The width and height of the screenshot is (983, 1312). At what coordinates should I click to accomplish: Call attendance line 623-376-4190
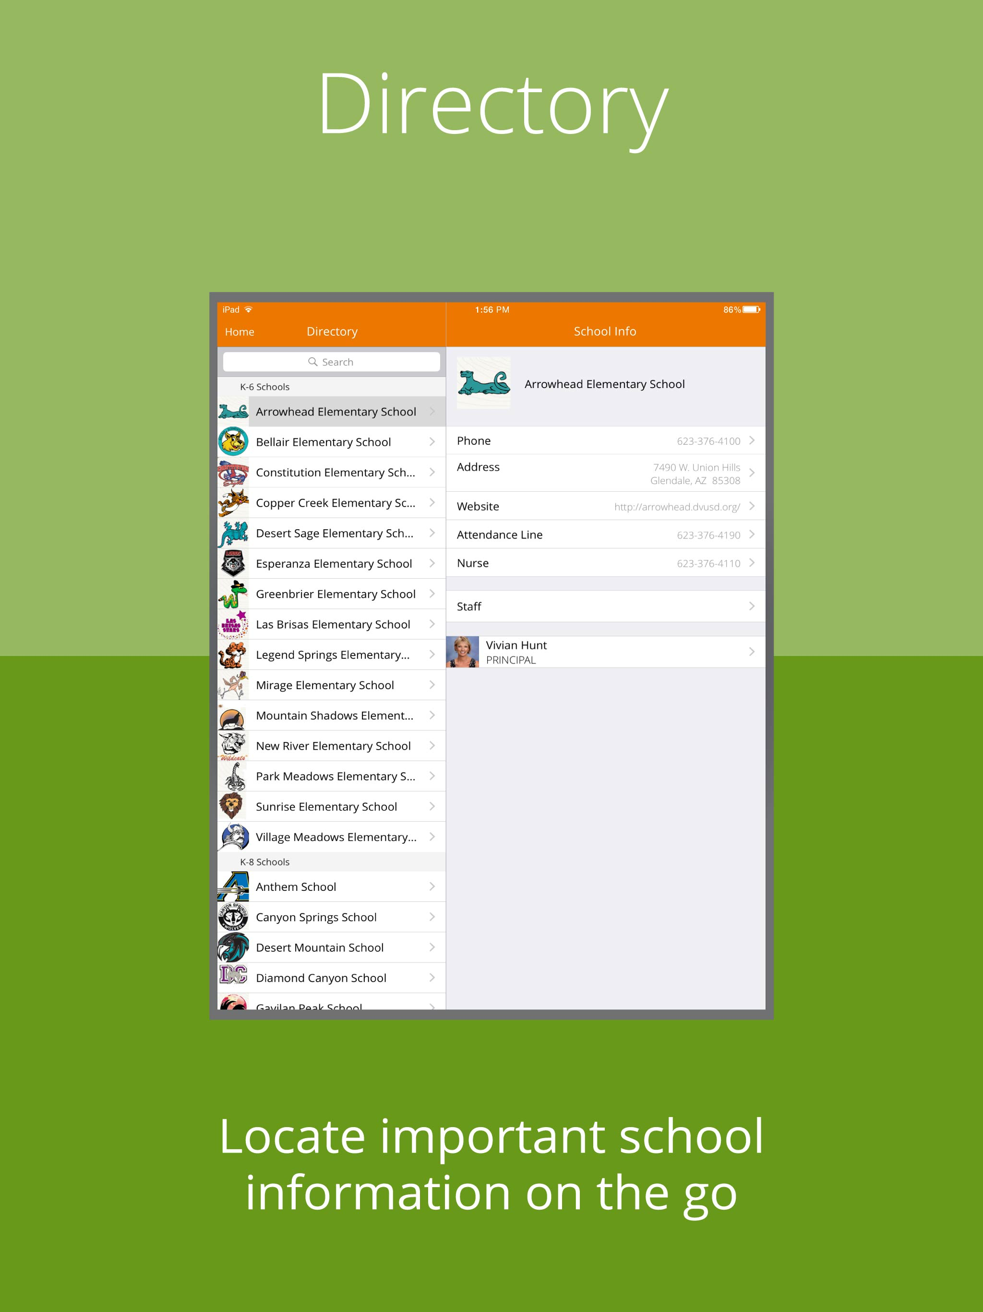[x=708, y=535]
